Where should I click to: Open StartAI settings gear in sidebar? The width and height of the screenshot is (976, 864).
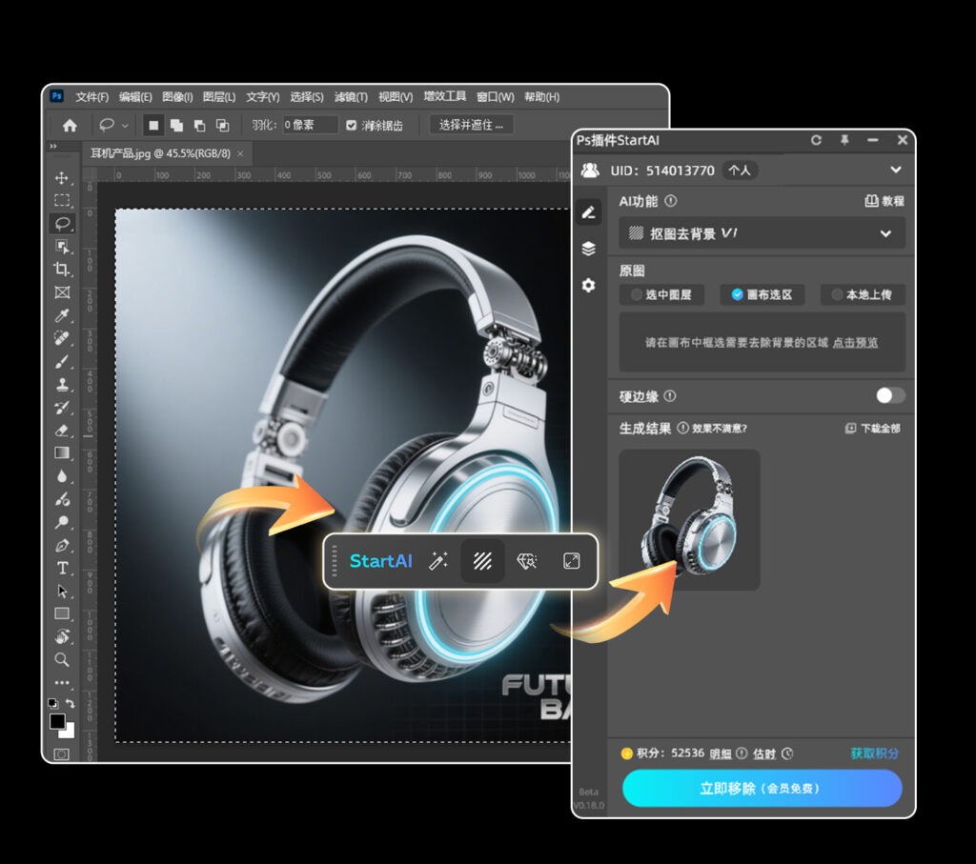[588, 286]
